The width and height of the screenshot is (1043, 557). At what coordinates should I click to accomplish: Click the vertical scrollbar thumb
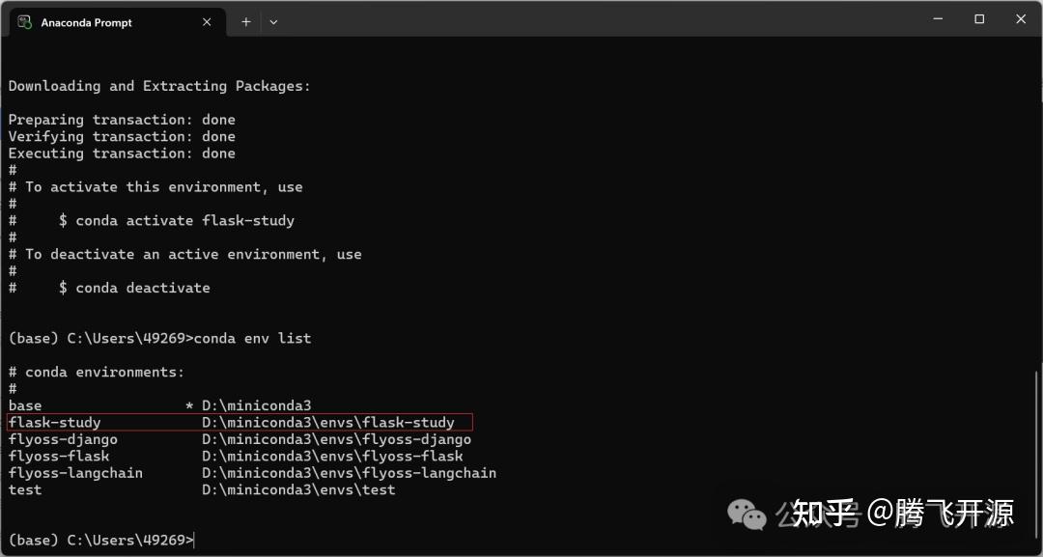(1037, 459)
